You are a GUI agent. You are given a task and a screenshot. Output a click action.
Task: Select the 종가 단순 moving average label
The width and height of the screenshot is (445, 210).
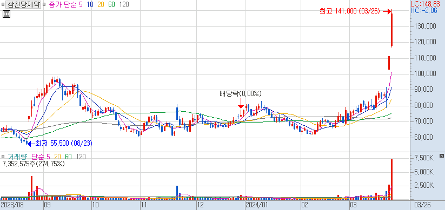62,5
